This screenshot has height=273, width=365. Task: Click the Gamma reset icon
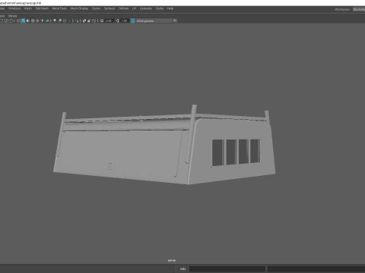pos(117,20)
